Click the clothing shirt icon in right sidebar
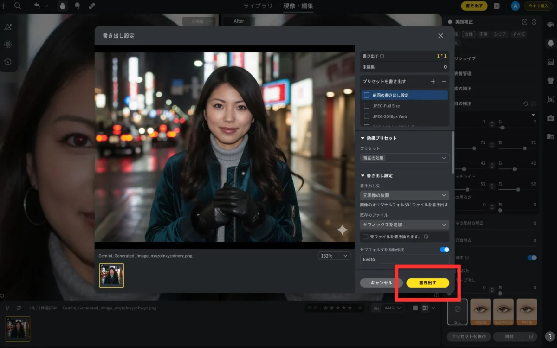Screen dimensions: 557x348 click(551, 80)
